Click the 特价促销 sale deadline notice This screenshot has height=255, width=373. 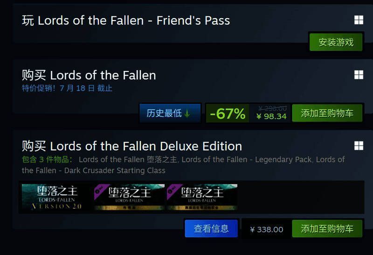coord(67,88)
